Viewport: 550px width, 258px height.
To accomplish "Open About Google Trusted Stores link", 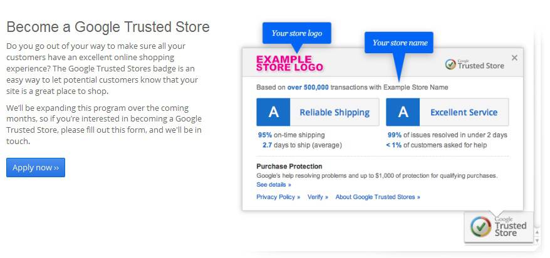I will click(378, 197).
